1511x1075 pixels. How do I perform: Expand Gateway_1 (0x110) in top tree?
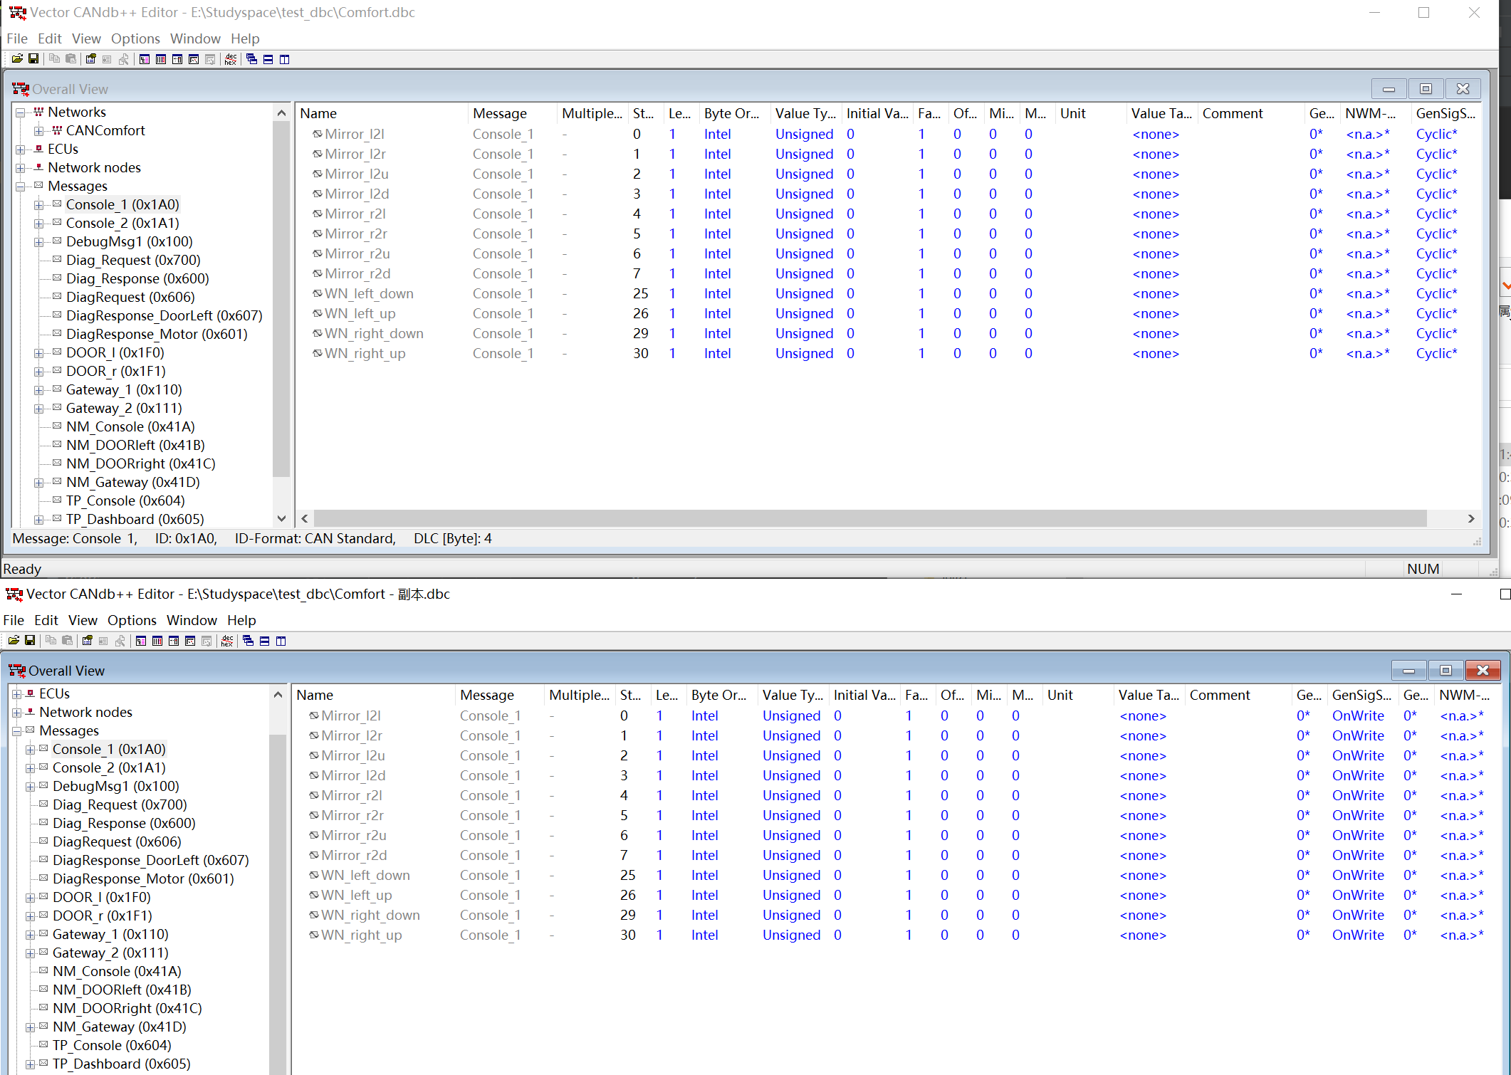38,390
